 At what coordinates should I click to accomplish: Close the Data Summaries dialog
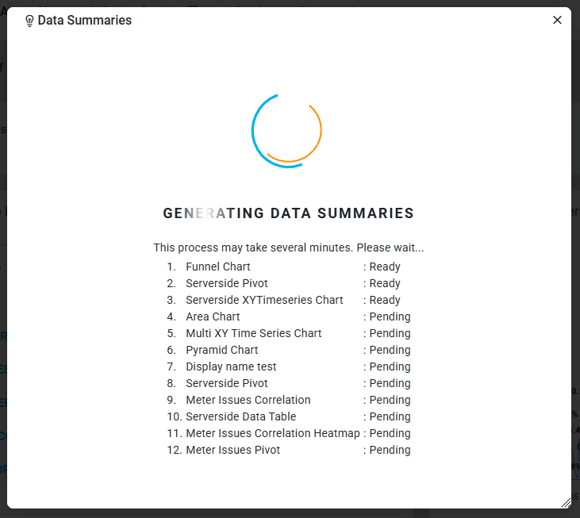point(557,20)
